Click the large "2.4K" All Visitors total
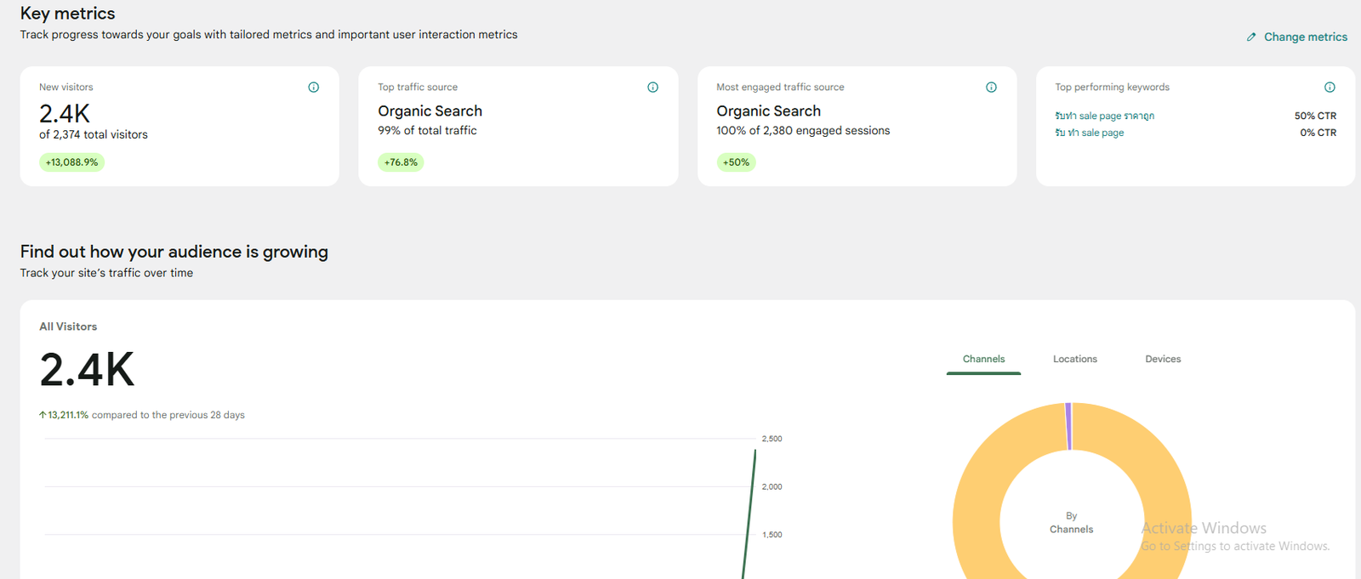Image resolution: width=1361 pixels, height=579 pixels. coord(87,370)
